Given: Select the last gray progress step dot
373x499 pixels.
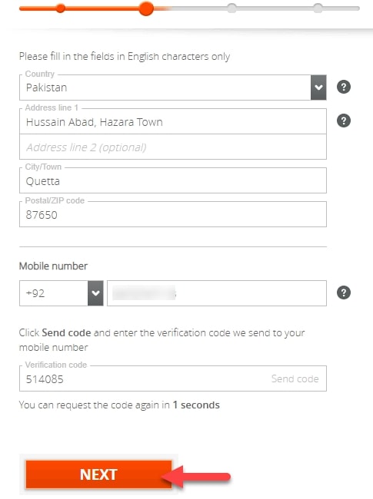Looking at the screenshot, I should point(318,8).
